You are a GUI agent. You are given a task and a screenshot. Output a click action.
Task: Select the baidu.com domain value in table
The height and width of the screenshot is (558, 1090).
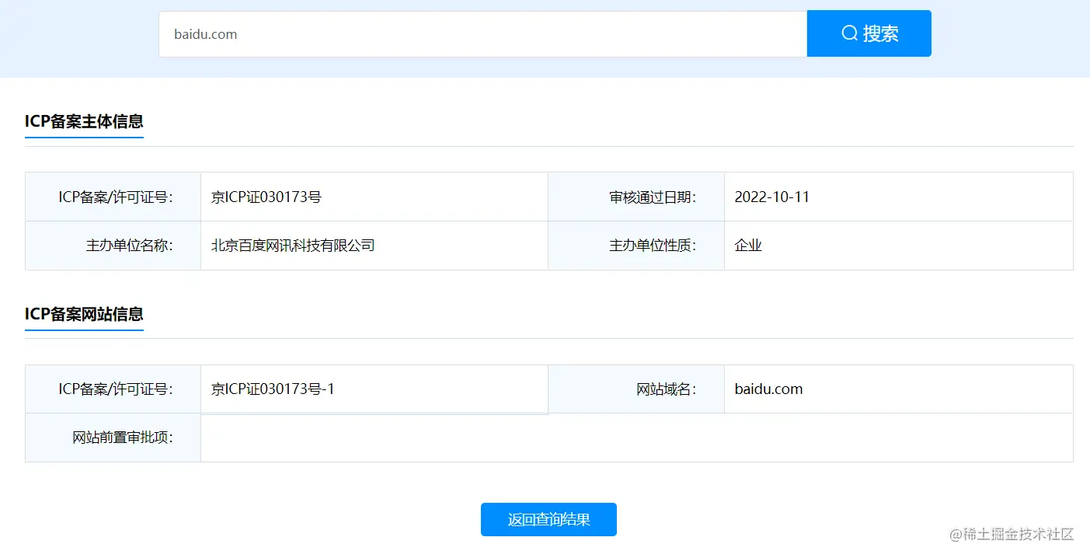coord(768,389)
